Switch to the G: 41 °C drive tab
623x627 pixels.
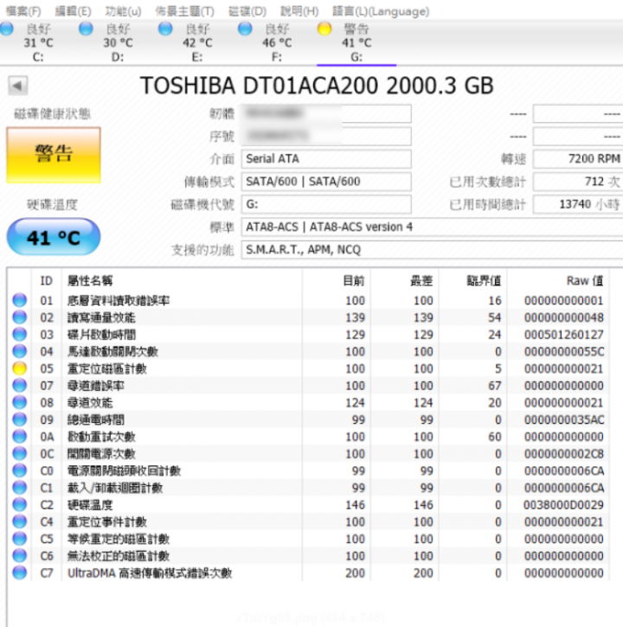(x=356, y=42)
